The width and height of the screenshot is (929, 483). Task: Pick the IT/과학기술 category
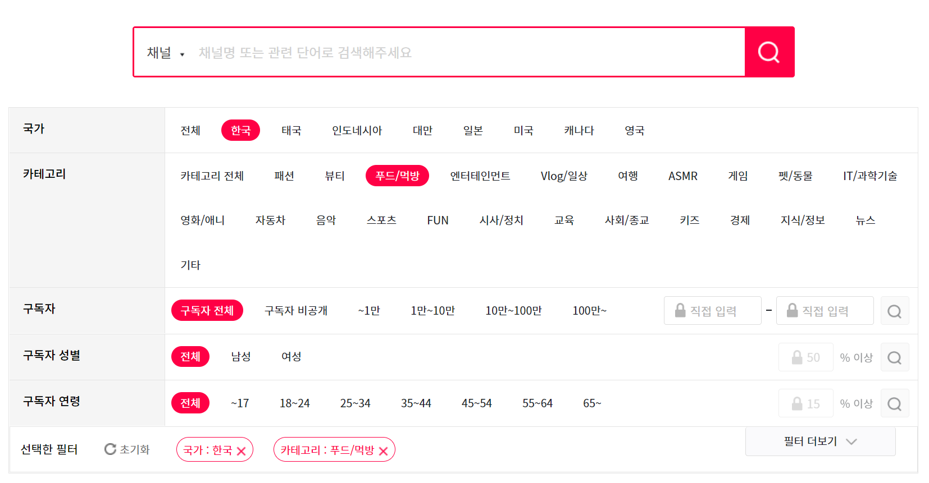870,176
